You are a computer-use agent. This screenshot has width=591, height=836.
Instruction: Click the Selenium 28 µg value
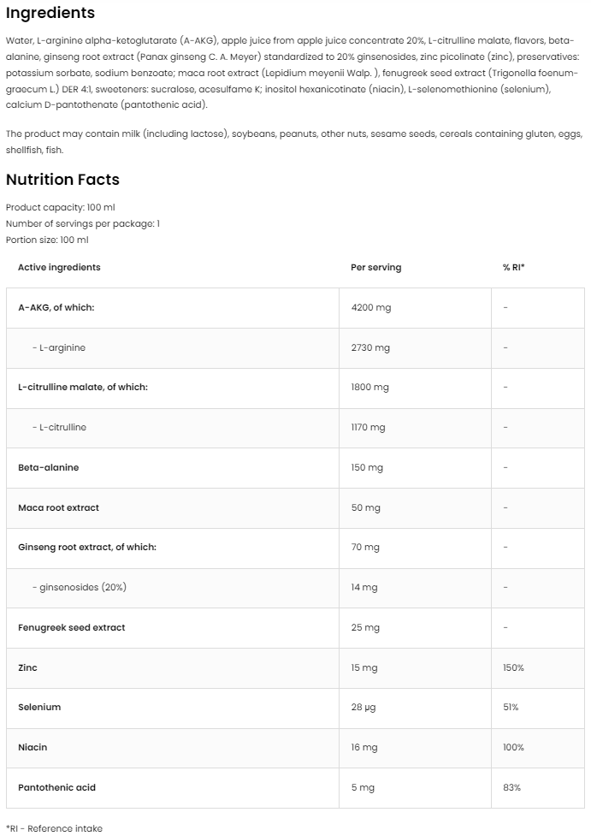pyautogui.click(x=363, y=707)
